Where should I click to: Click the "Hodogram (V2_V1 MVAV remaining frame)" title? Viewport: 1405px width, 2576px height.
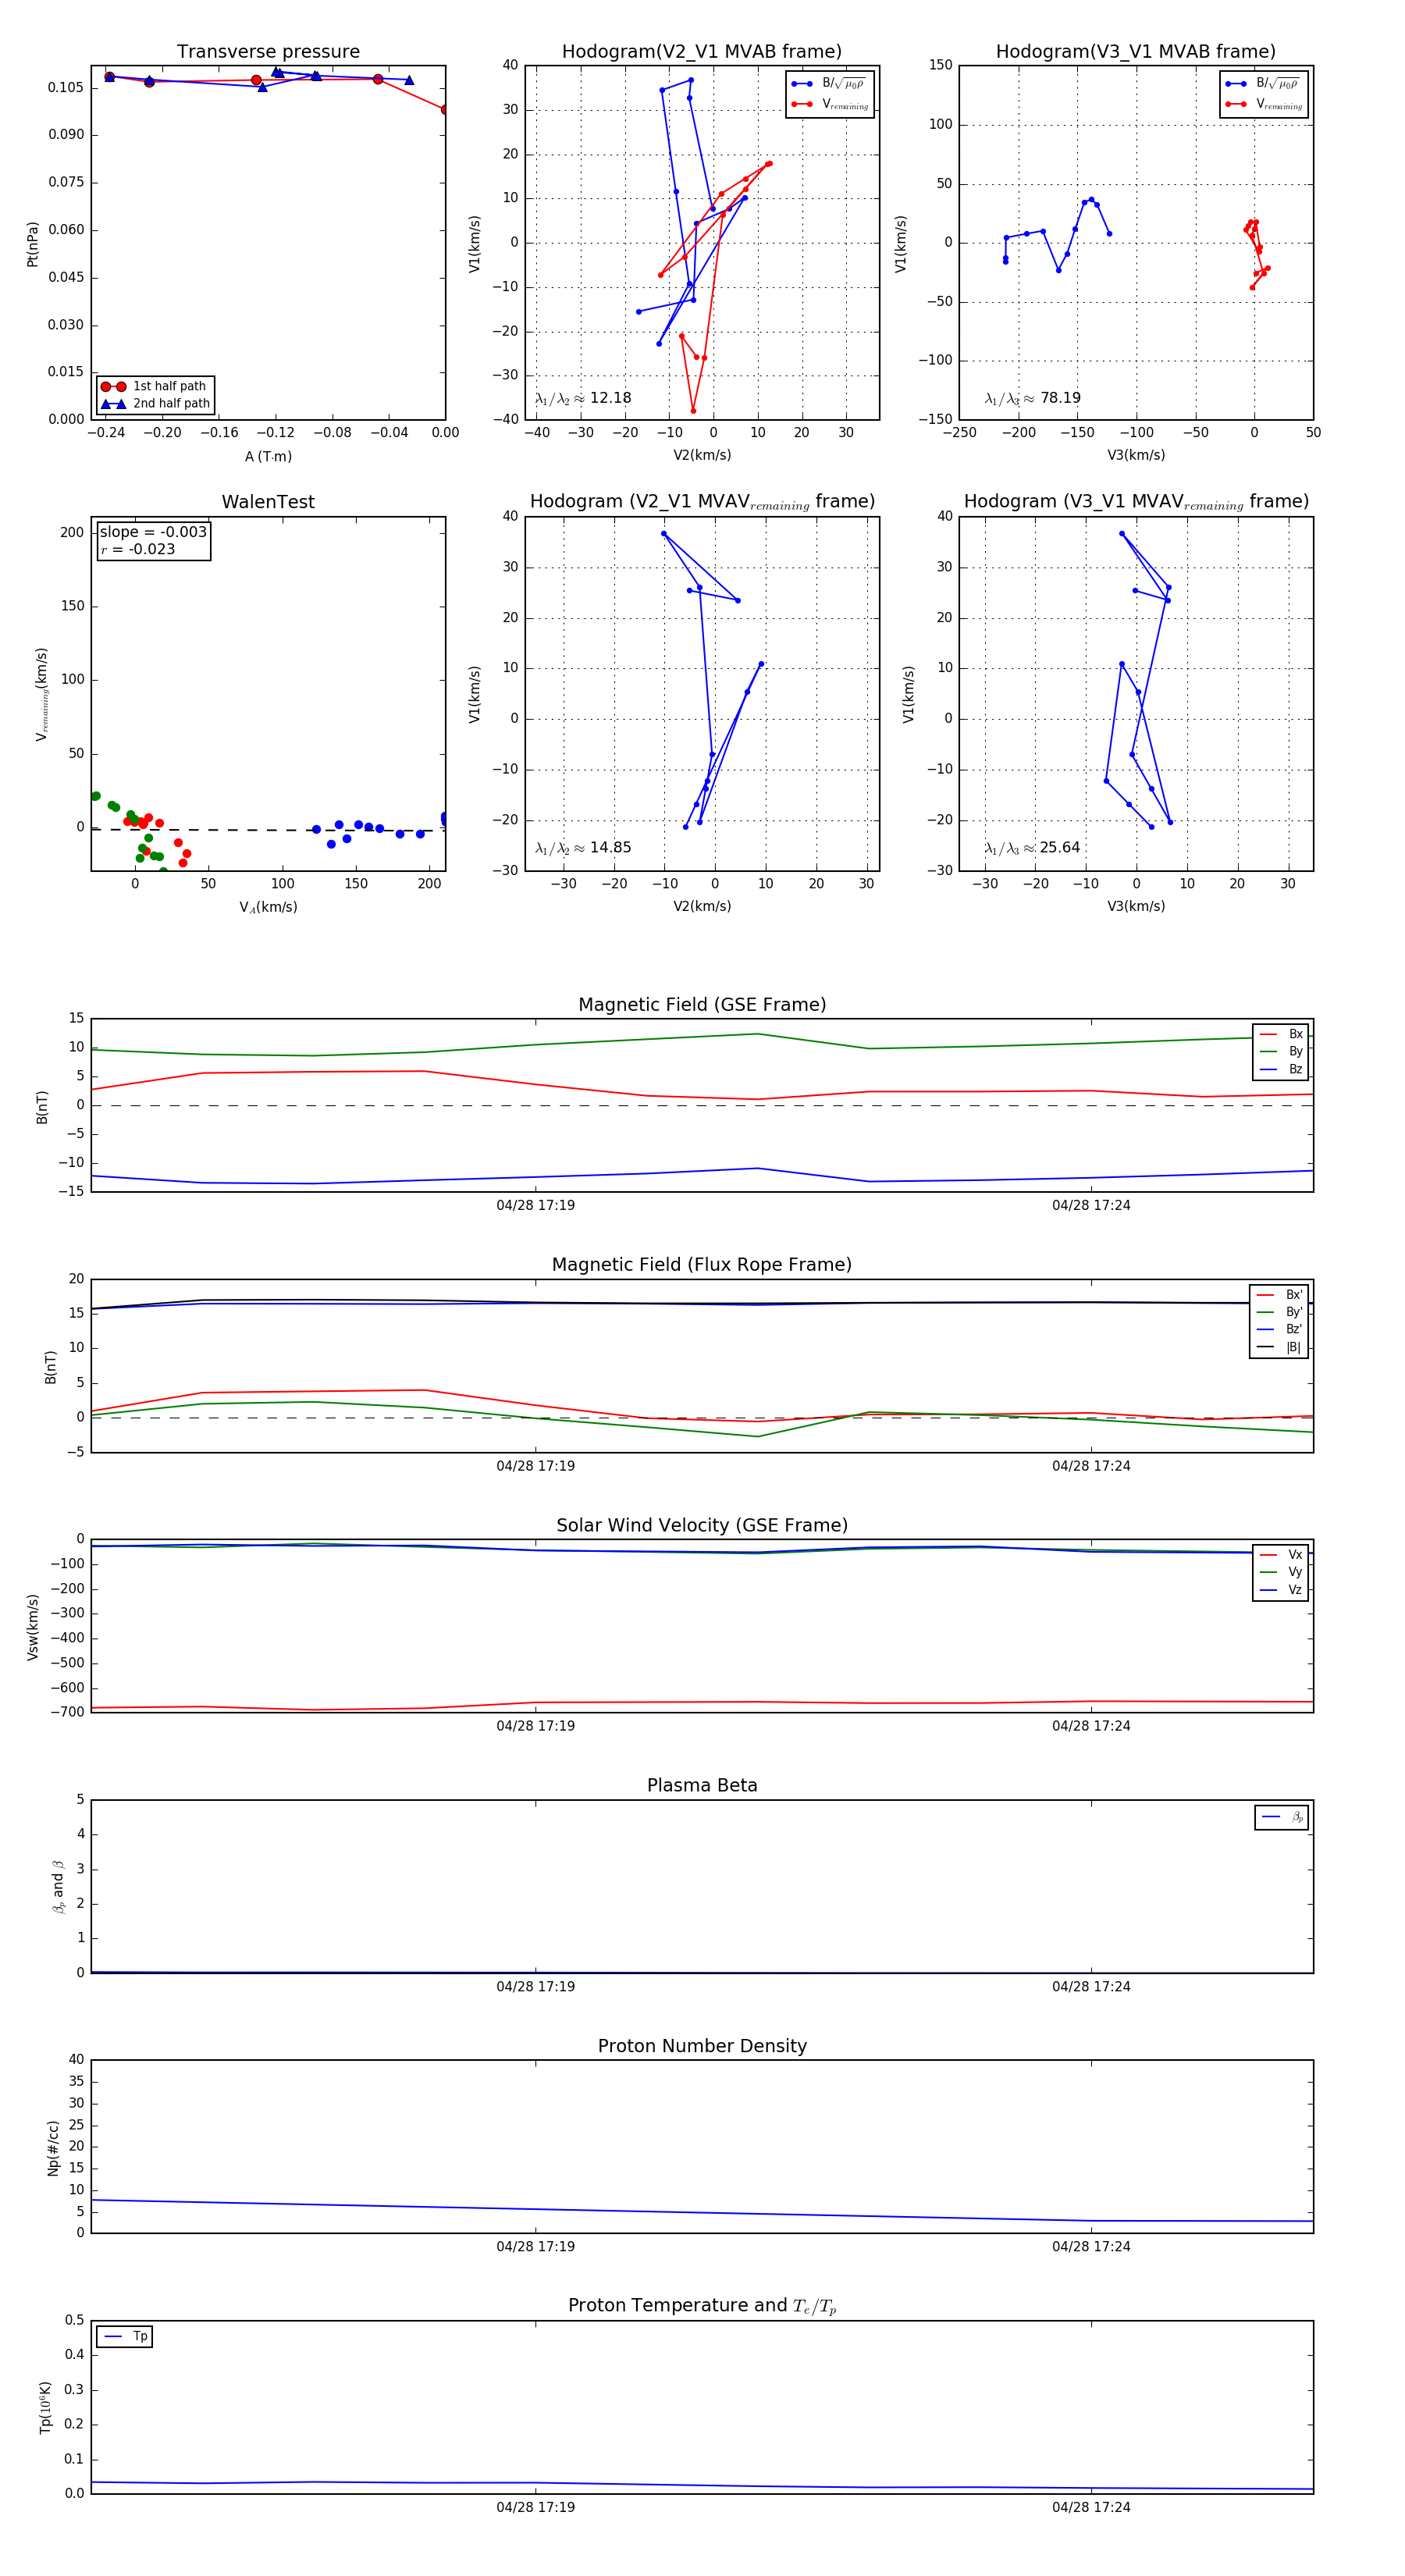tap(702, 502)
